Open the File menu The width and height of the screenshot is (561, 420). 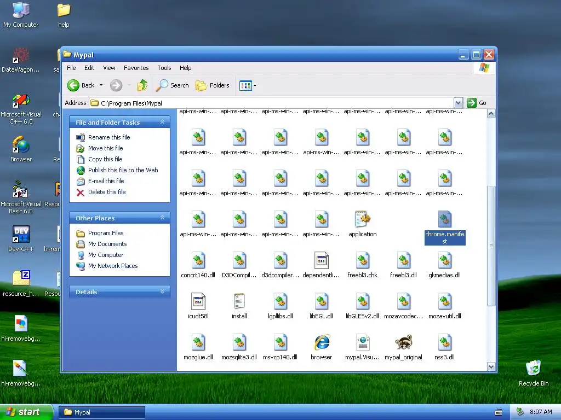pos(71,68)
